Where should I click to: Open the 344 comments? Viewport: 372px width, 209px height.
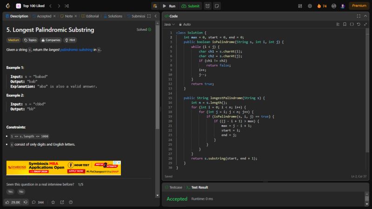[38, 202]
